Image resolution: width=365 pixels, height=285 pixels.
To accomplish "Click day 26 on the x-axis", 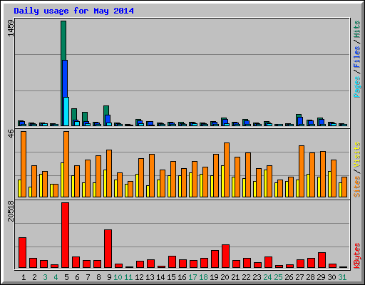I will (x=289, y=277).
